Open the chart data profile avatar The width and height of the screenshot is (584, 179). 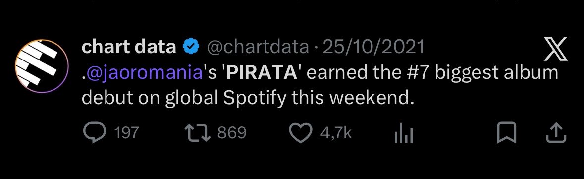pyautogui.click(x=42, y=66)
